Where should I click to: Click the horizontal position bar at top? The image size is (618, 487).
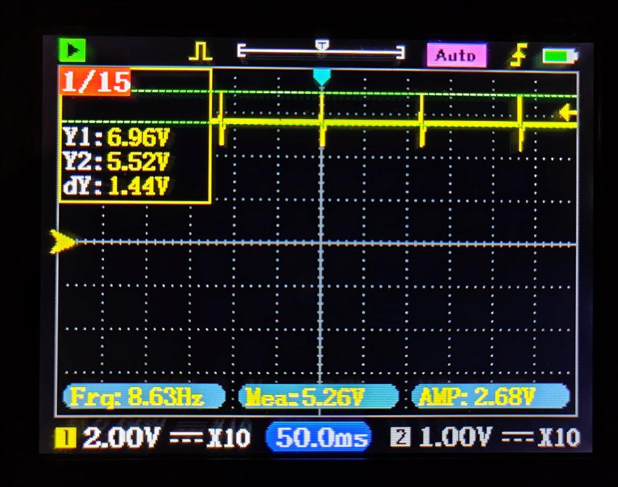click(321, 52)
